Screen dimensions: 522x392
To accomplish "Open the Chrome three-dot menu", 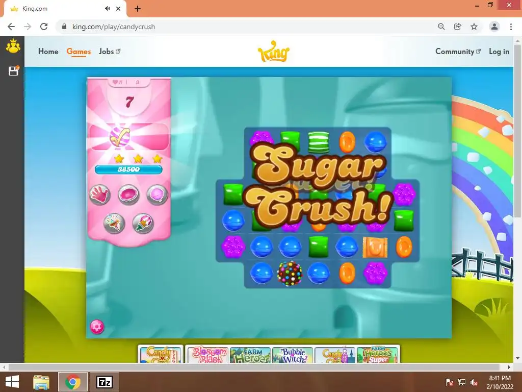I will point(511,27).
